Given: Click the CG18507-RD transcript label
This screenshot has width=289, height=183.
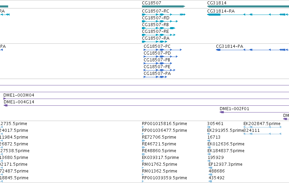Looking at the screenshot, I should pyautogui.click(x=156, y=18).
